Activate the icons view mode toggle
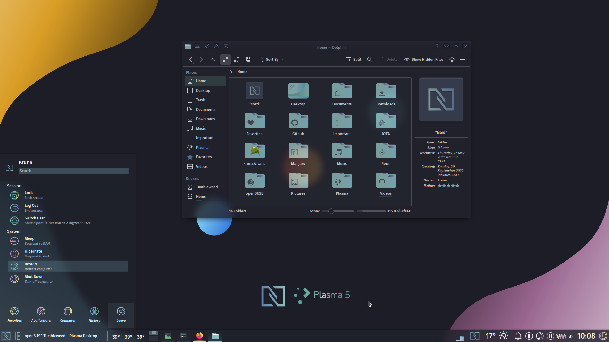The height and width of the screenshot is (342, 609). click(x=226, y=60)
